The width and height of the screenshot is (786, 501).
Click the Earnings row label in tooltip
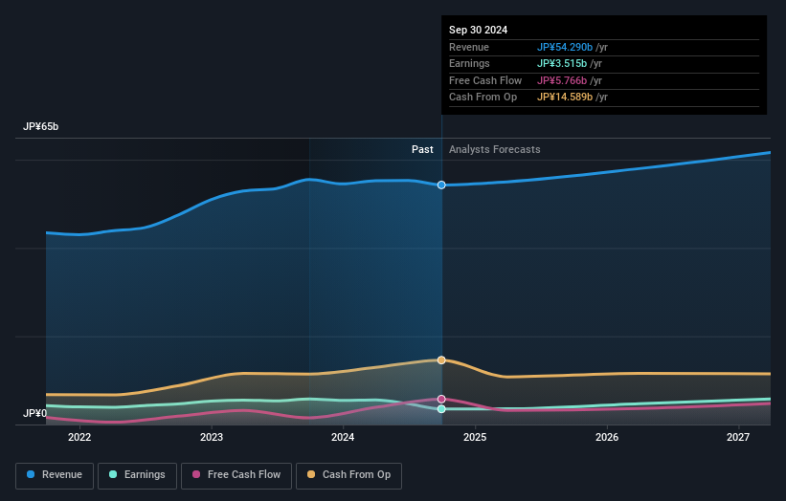469,63
